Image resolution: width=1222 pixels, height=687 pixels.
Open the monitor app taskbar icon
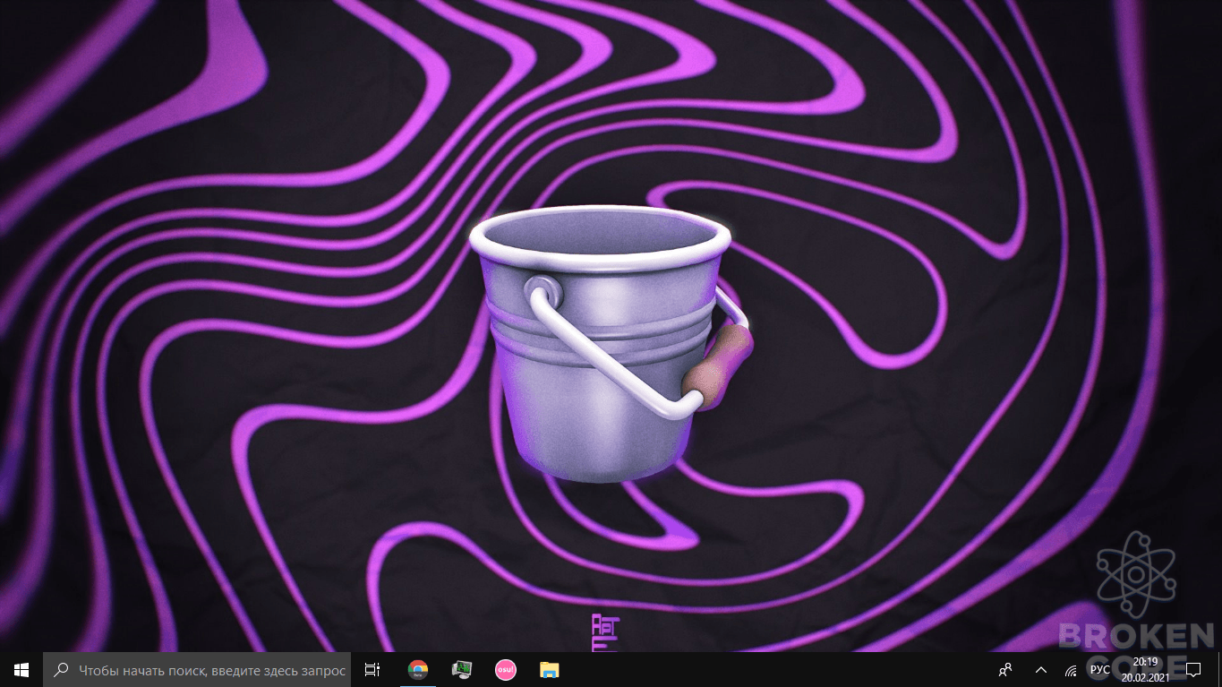[x=462, y=669]
